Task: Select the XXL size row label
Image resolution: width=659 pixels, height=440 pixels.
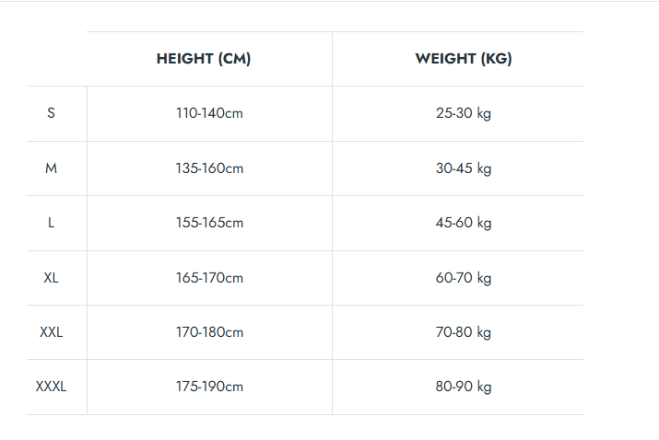Action: (51, 332)
